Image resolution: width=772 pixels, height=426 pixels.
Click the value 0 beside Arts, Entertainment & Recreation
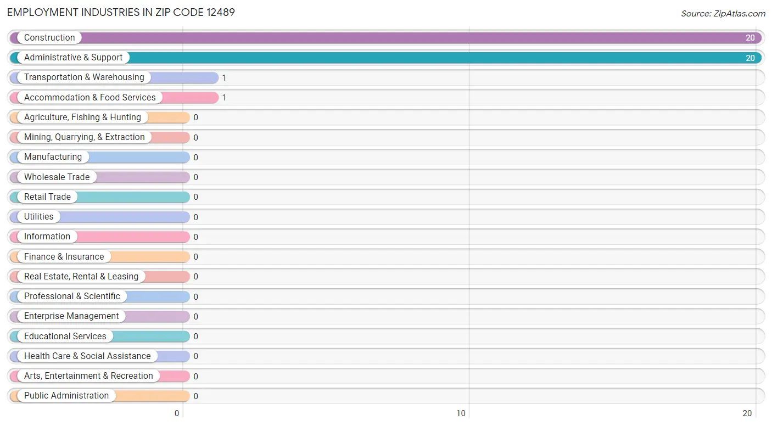195,377
